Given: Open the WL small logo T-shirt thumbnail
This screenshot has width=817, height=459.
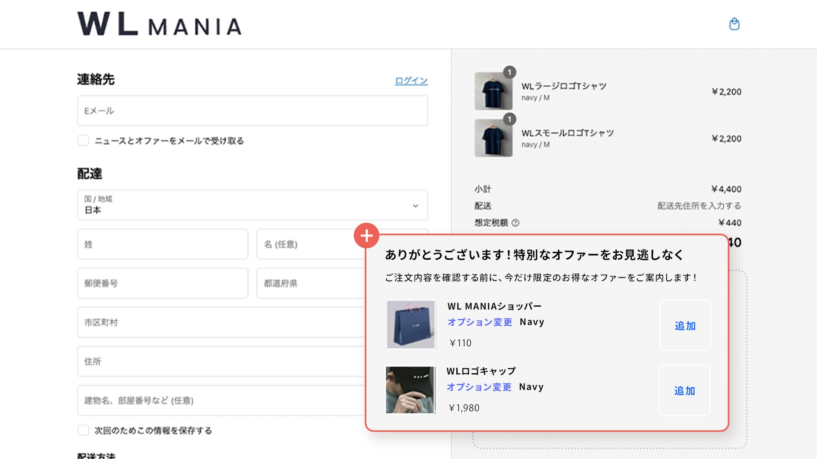Looking at the screenshot, I should pos(493,138).
